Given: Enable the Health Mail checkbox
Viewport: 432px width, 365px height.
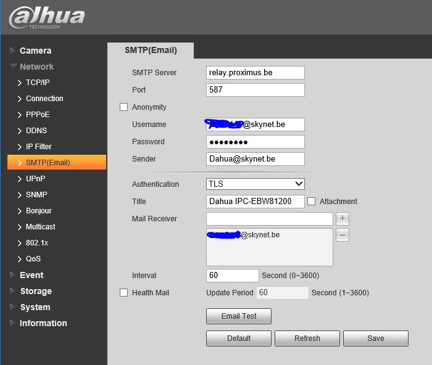Looking at the screenshot, I should [123, 293].
